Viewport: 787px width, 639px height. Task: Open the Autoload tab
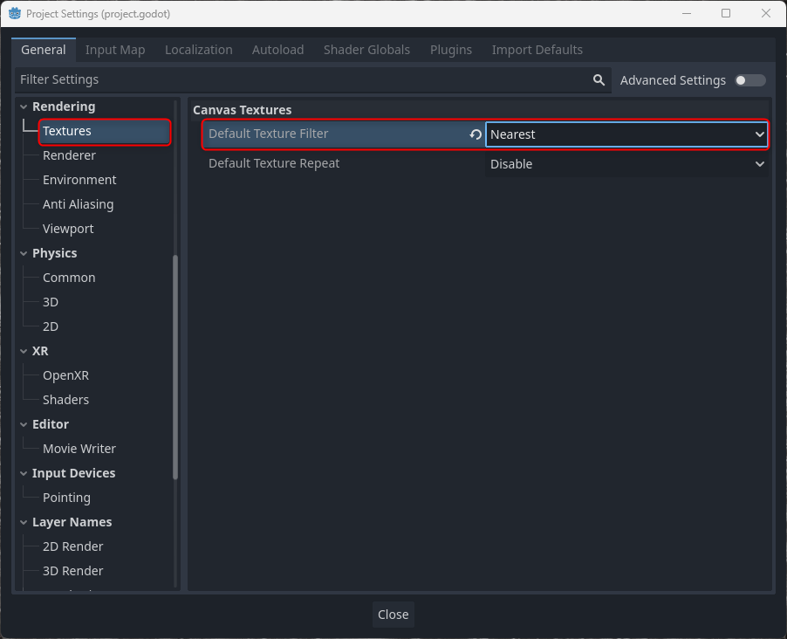coord(277,50)
